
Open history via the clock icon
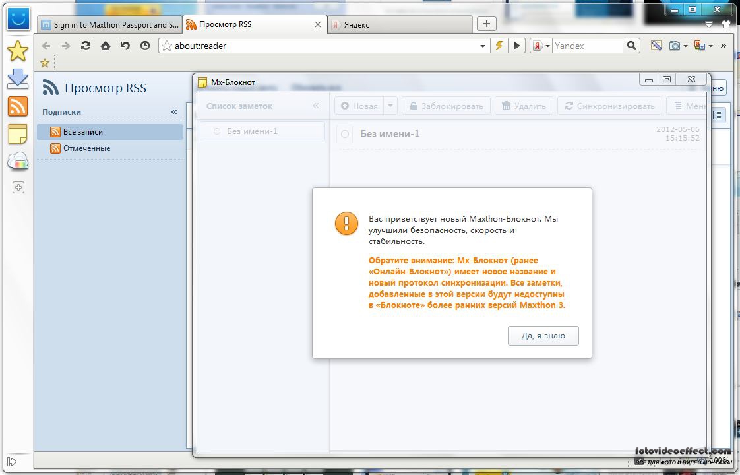145,46
